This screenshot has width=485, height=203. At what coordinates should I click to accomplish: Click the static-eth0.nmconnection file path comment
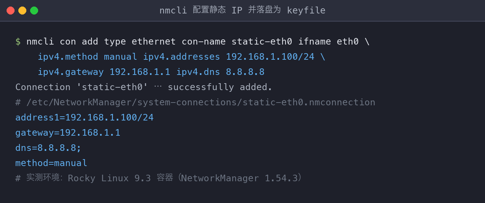point(195,103)
